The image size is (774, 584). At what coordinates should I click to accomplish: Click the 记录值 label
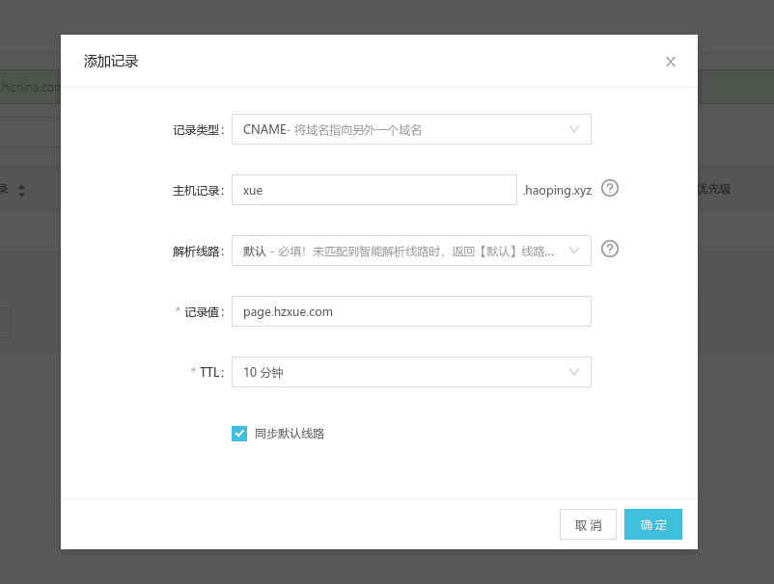pyautogui.click(x=204, y=312)
